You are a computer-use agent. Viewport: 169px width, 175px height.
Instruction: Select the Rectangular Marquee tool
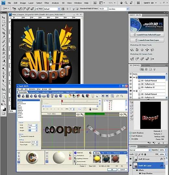[4, 22]
